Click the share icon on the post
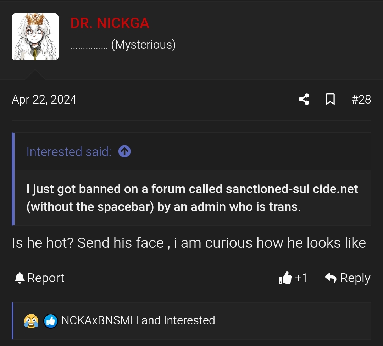383x346 pixels. 304,99
